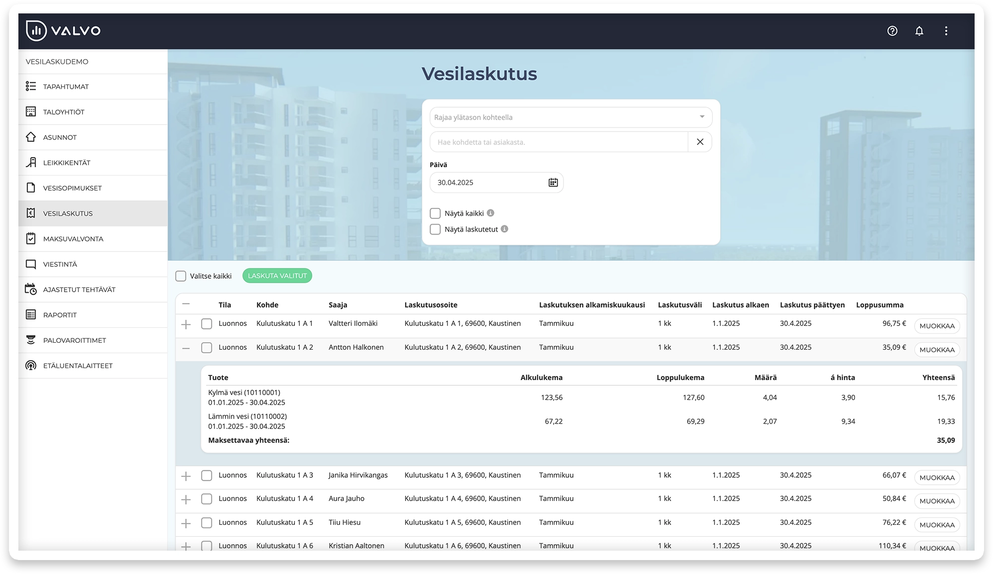This screenshot has height=574, width=993.
Task: Tick the Valitse kaikki checkbox
Action: (x=181, y=276)
